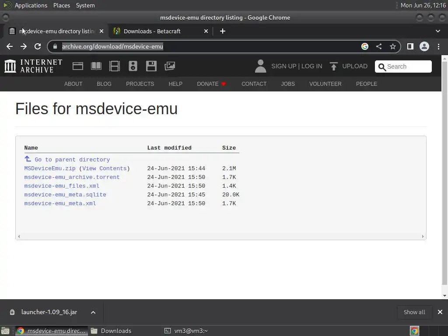Screen dimensions: 448x336
Task: Switch to Downloads folder in taskbar
Action: [112, 331]
